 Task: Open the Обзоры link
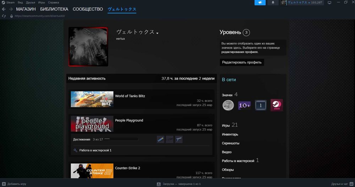point(228,170)
